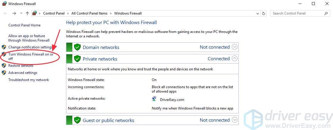Screen dimensions: 333x130
Task: Select the Control Panel breadcrumb
Action: pyautogui.click(x=54, y=13)
